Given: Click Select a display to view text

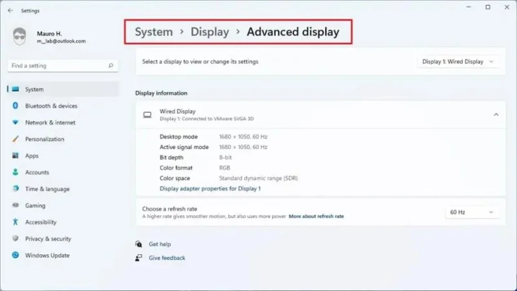Looking at the screenshot, I should tap(200, 61).
